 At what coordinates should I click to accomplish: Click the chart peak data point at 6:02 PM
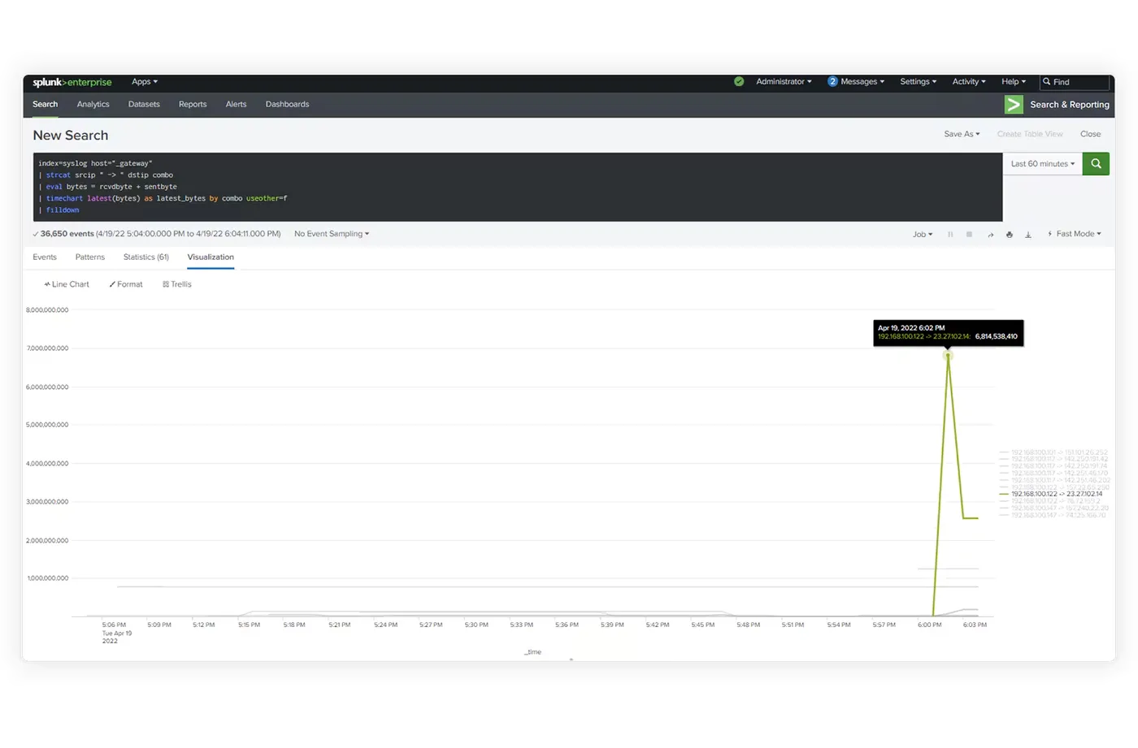point(948,356)
